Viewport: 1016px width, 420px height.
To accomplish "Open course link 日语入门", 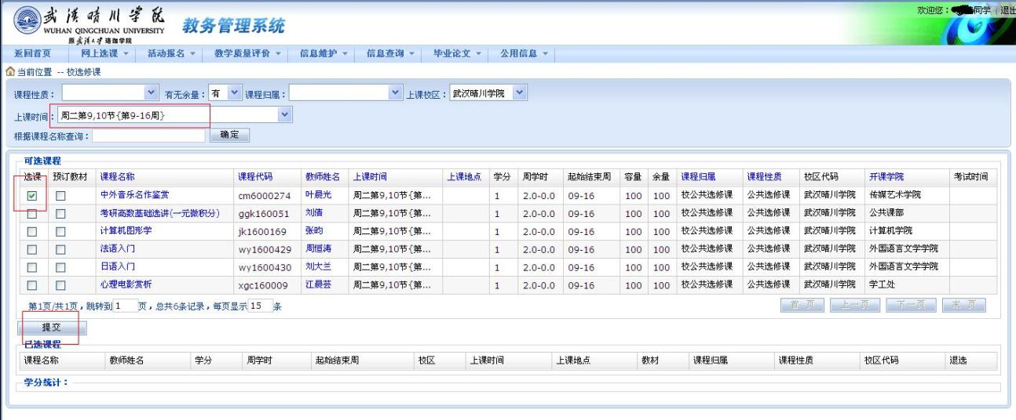I will pos(117,266).
